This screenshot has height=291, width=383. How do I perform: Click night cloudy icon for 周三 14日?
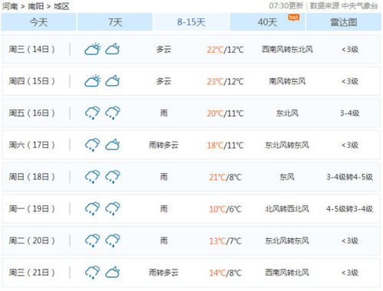pyautogui.click(x=113, y=49)
